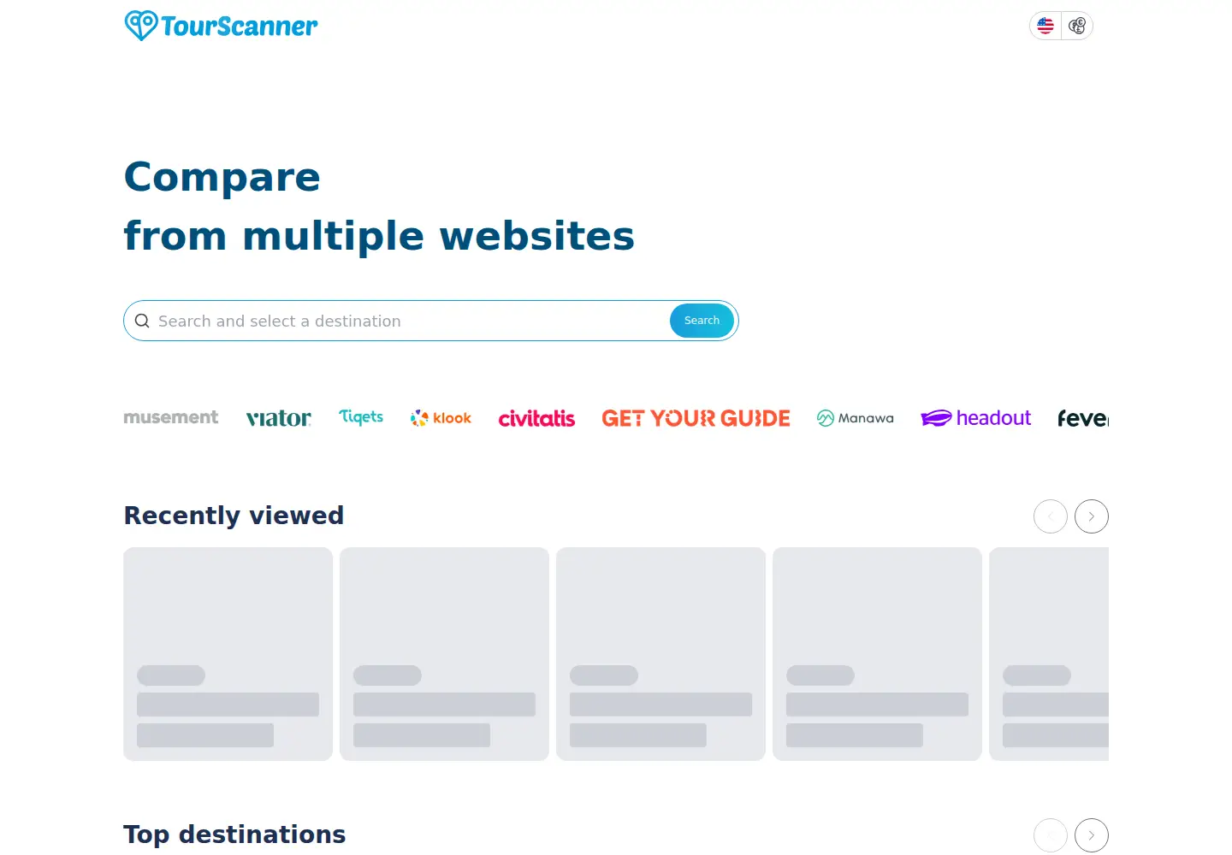Click the Headout partner logo
The height and width of the screenshot is (855, 1232).
click(976, 418)
